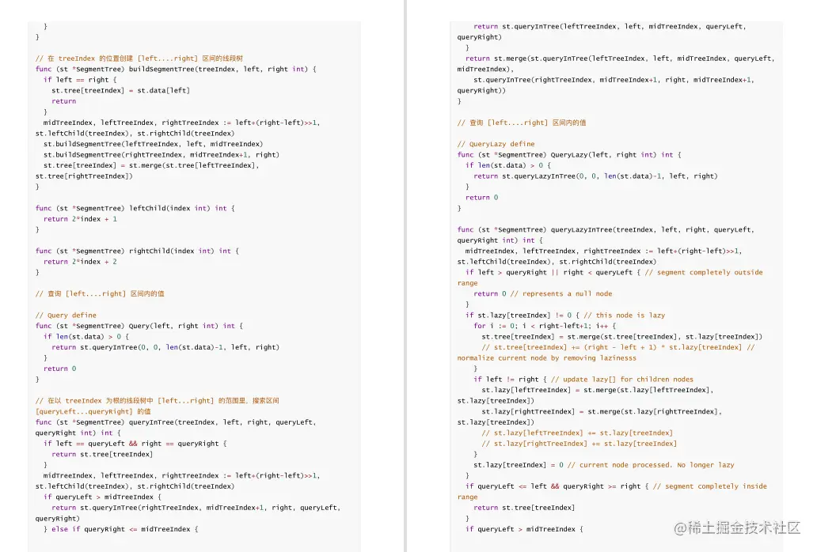This screenshot has height=552, width=817.
Task: Click the "// Query define" comment
Action: click(66, 316)
